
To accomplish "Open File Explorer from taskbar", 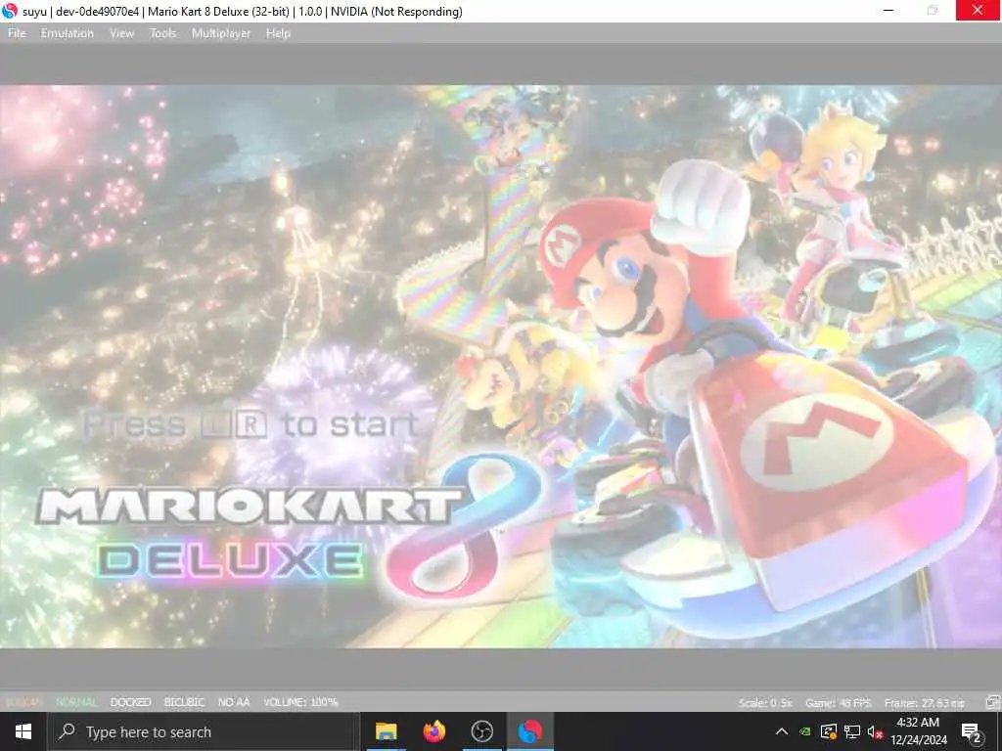I will (386, 731).
